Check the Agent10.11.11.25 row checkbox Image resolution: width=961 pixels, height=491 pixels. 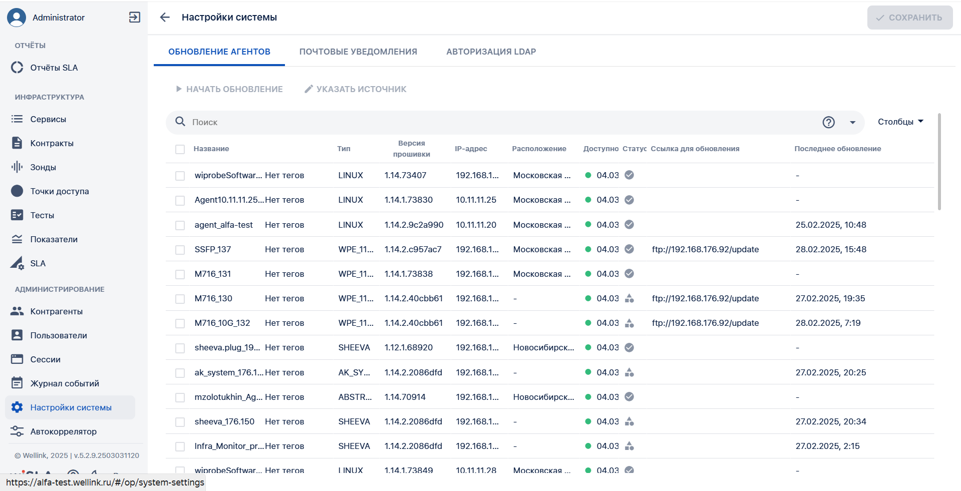click(180, 200)
